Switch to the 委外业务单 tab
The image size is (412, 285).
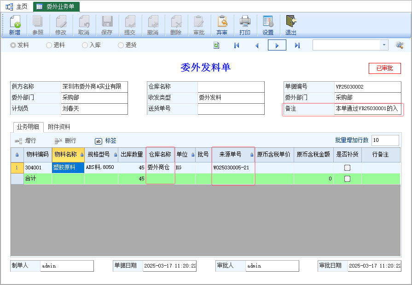(x=56, y=7)
